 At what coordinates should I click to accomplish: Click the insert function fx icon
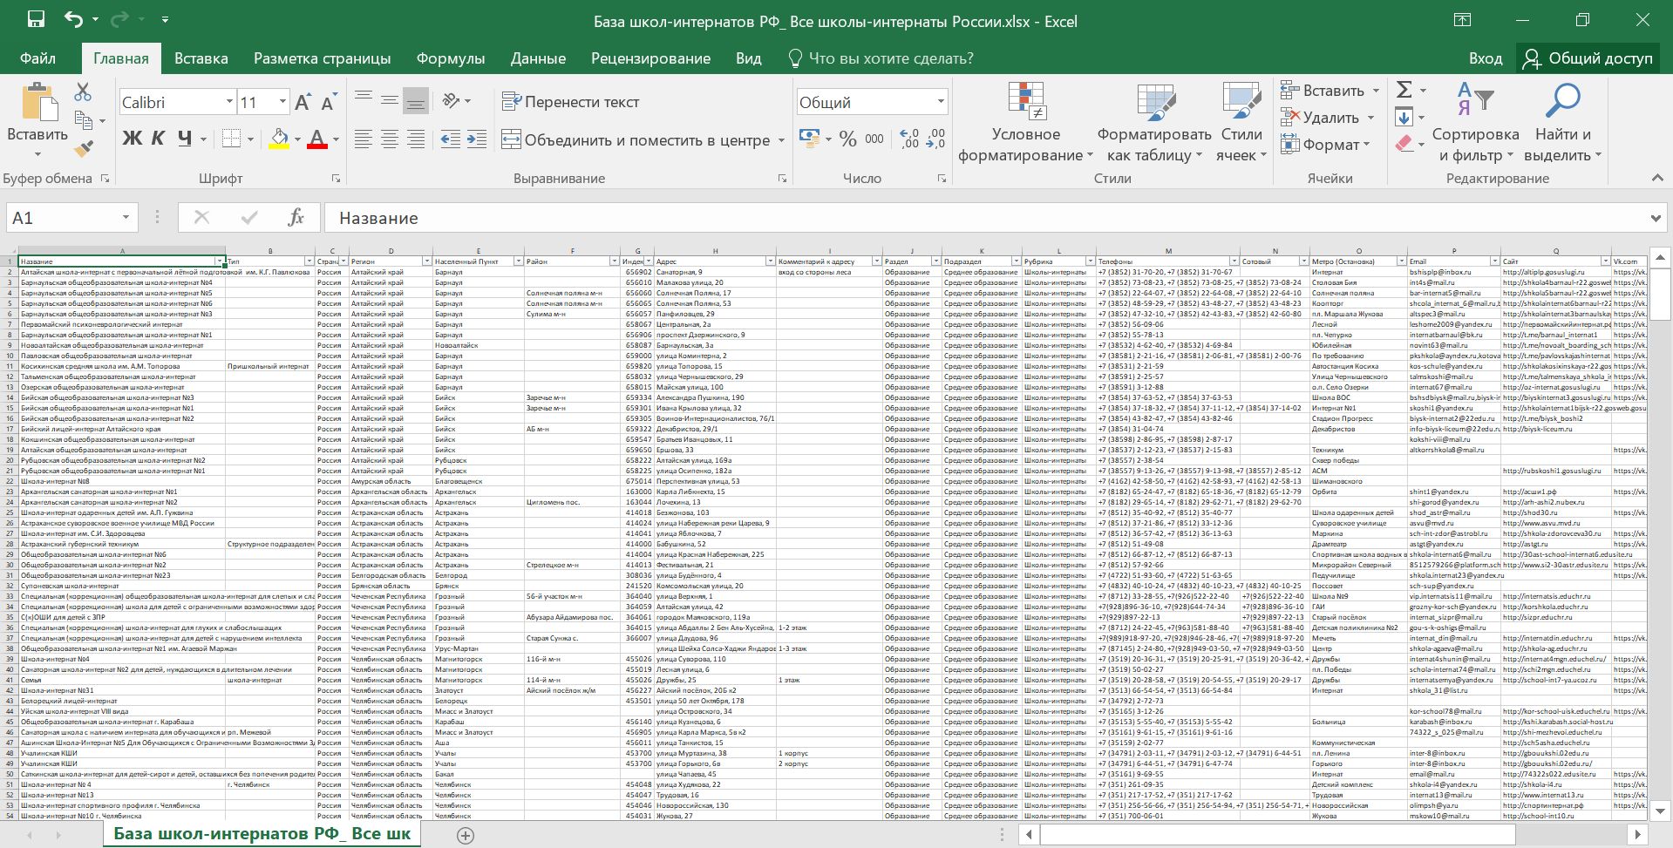[x=296, y=218]
